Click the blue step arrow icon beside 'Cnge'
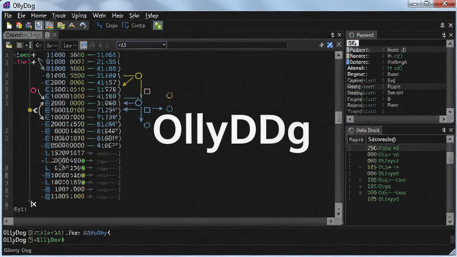This screenshot has height=257, width=457. (x=100, y=25)
